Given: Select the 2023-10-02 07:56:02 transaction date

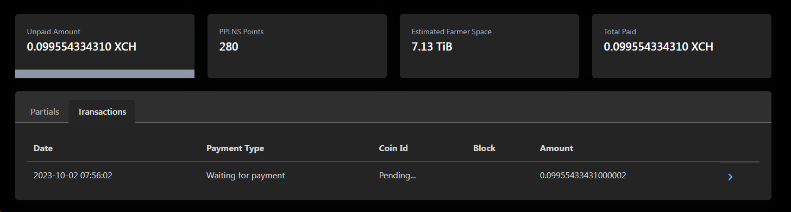Looking at the screenshot, I should [77, 176].
